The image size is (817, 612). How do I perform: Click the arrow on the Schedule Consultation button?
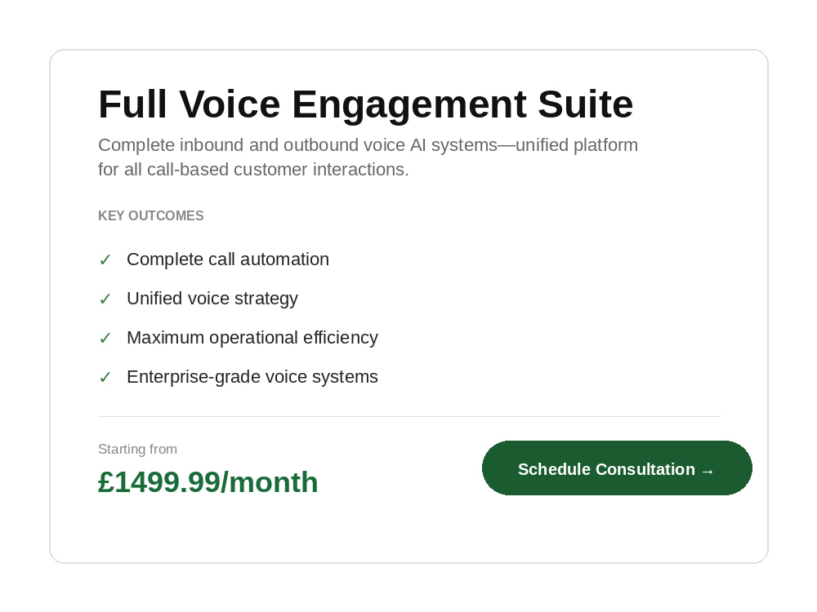708,471
